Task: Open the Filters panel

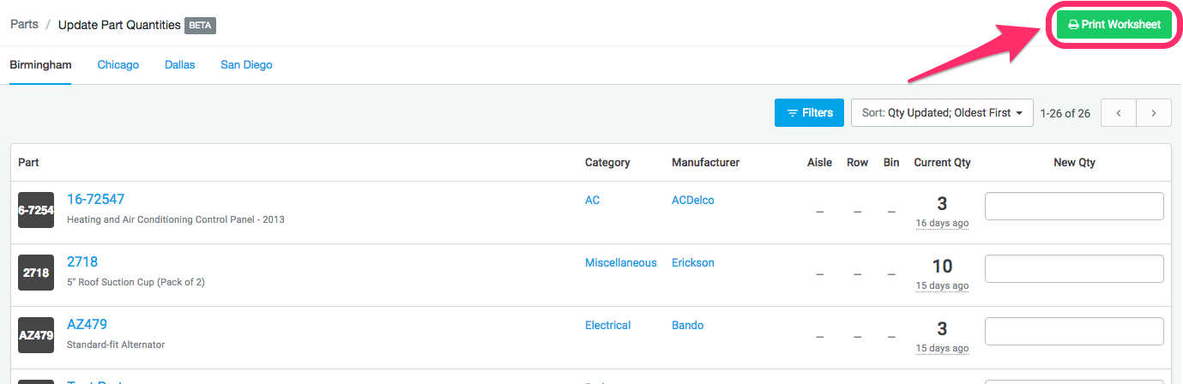Action: coord(809,113)
